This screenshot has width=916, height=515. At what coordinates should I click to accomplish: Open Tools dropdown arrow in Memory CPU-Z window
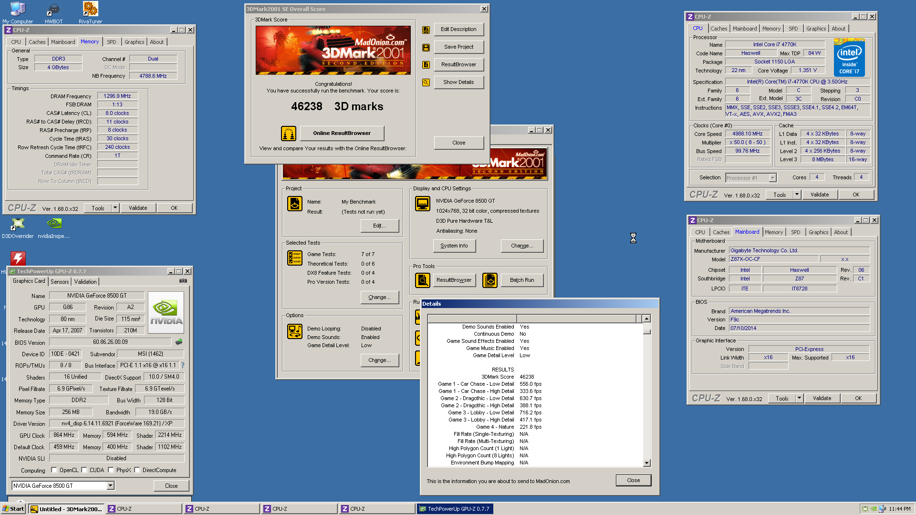115,208
